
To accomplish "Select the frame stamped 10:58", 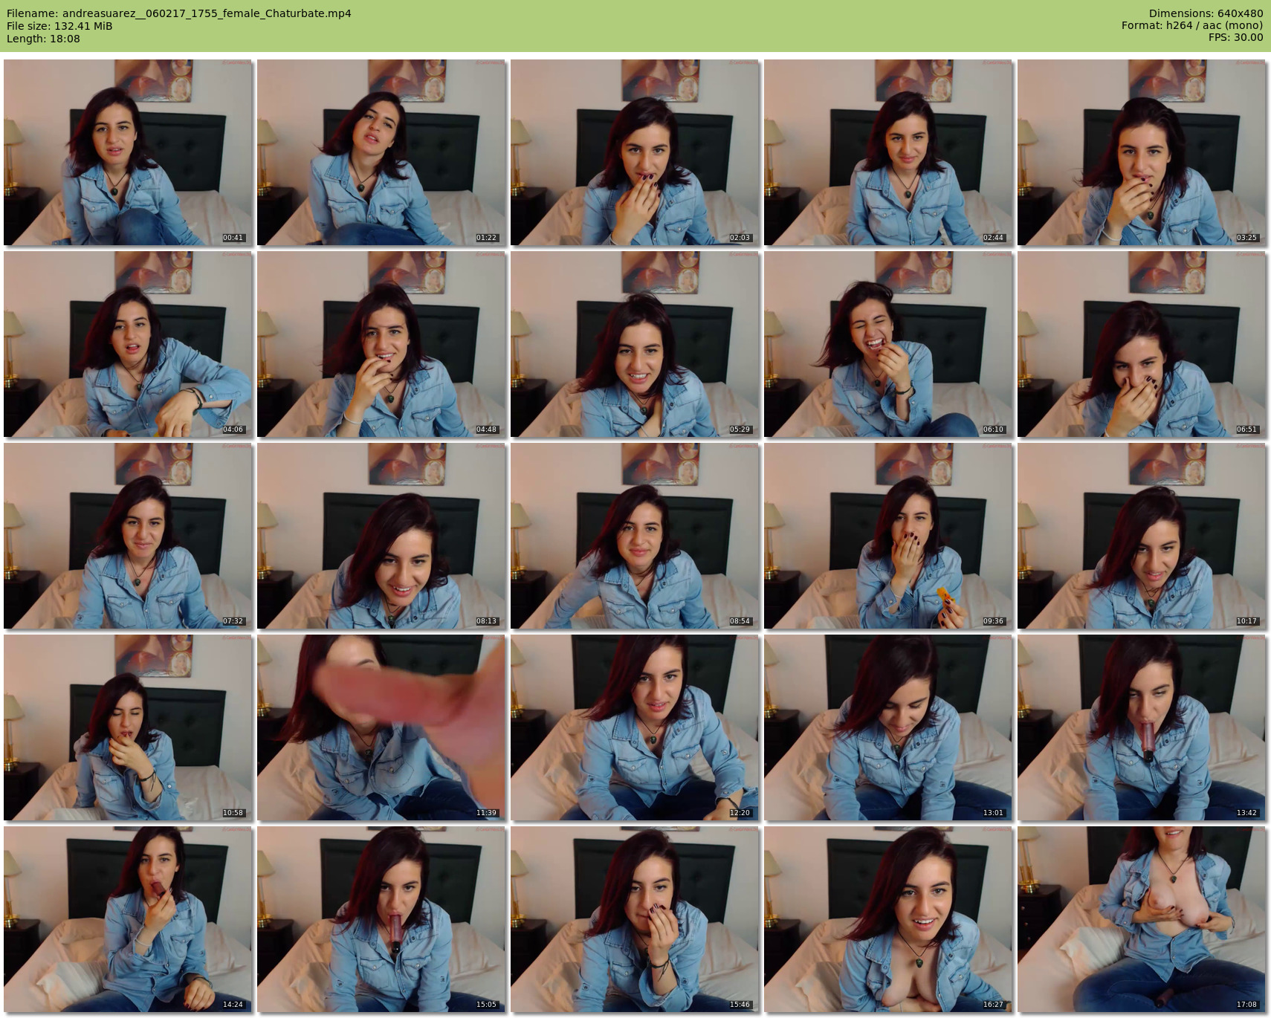I will pos(128,727).
